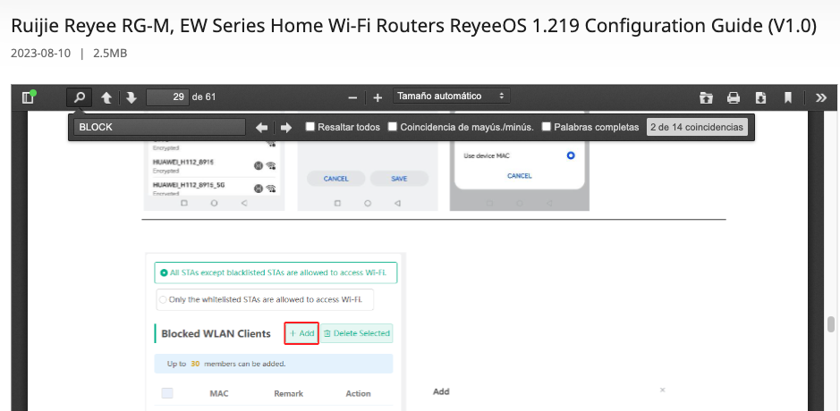Go to previous page arrow
Screen dimensions: 840x411
click(106, 97)
